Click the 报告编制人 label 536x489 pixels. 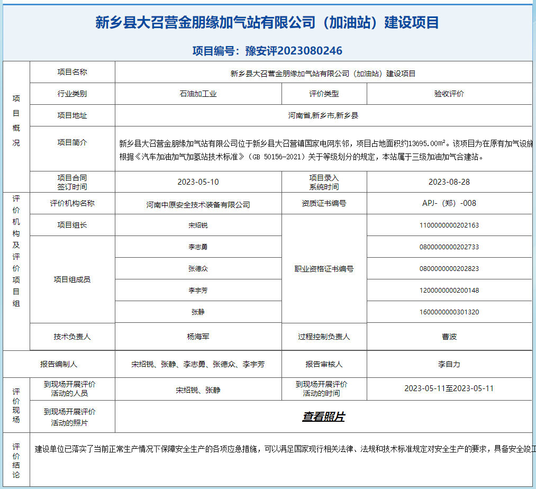(x=59, y=365)
